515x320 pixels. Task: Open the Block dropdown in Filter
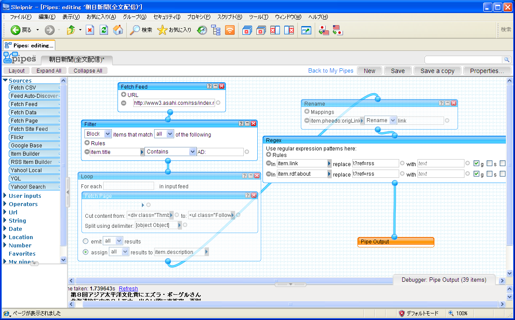click(x=98, y=134)
